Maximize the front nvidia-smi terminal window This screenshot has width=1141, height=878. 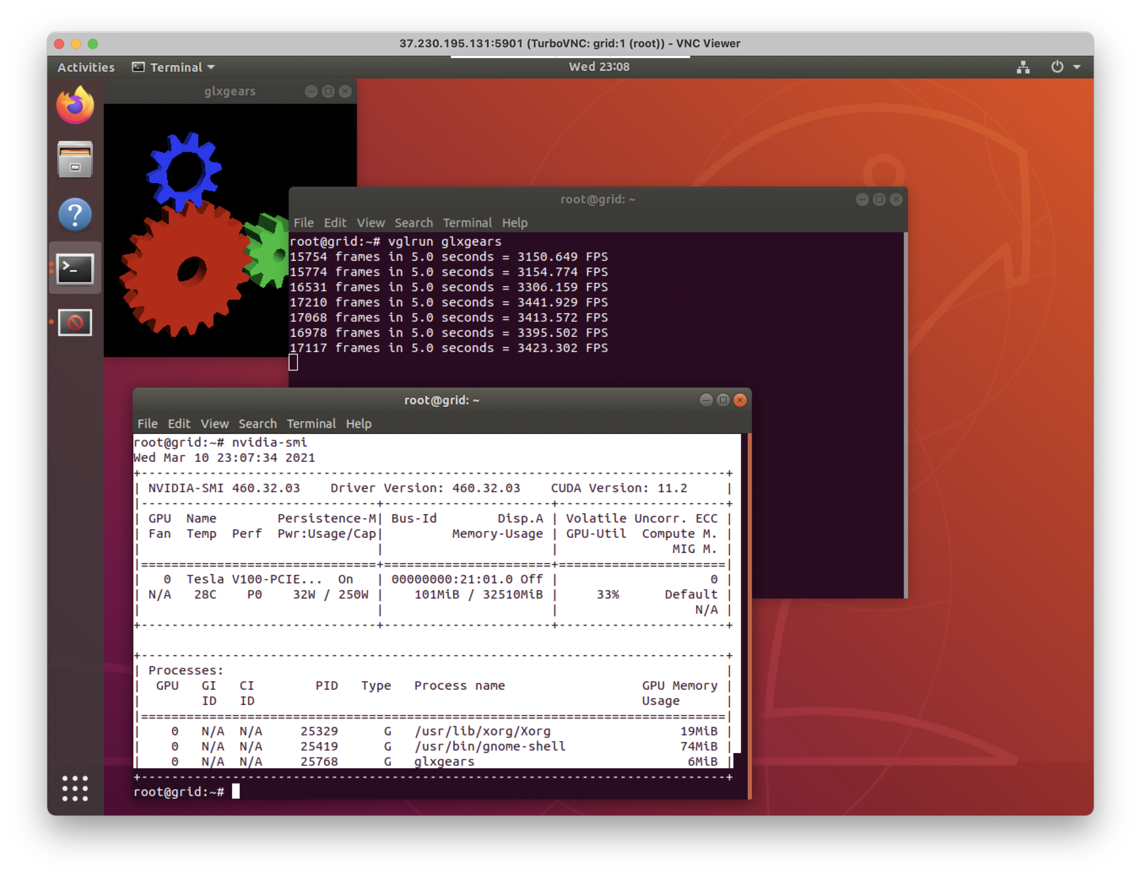coord(723,400)
